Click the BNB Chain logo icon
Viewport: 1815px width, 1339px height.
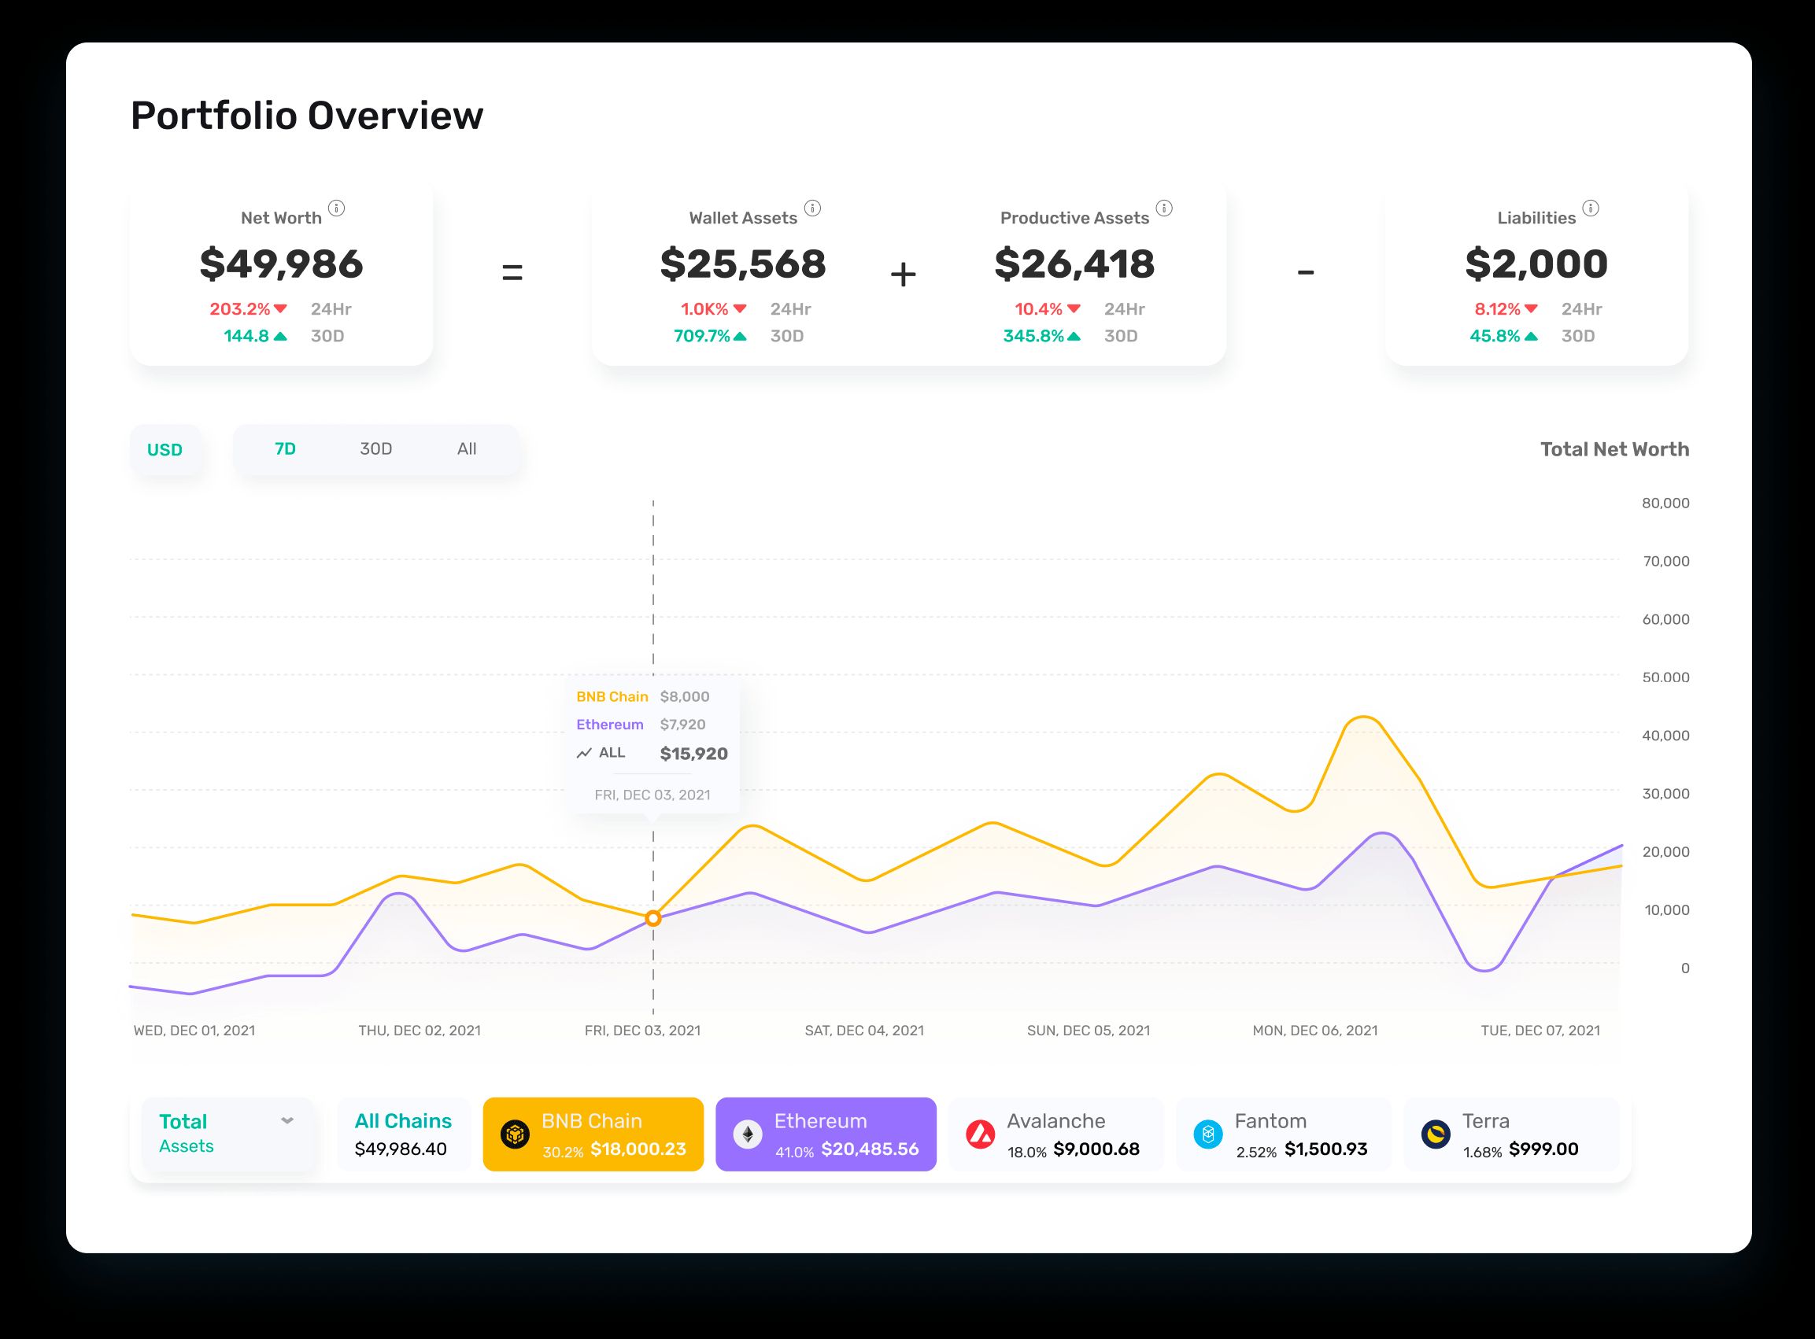point(515,1134)
